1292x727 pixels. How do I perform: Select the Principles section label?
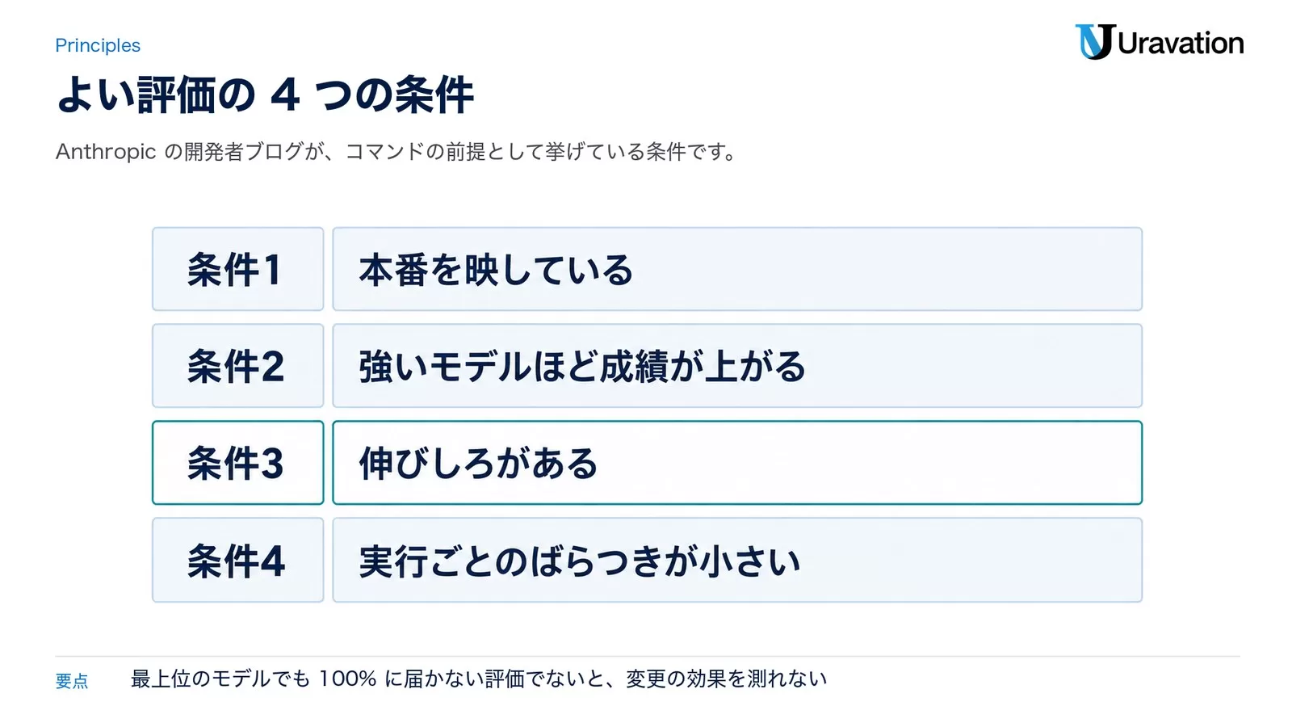tap(98, 45)
